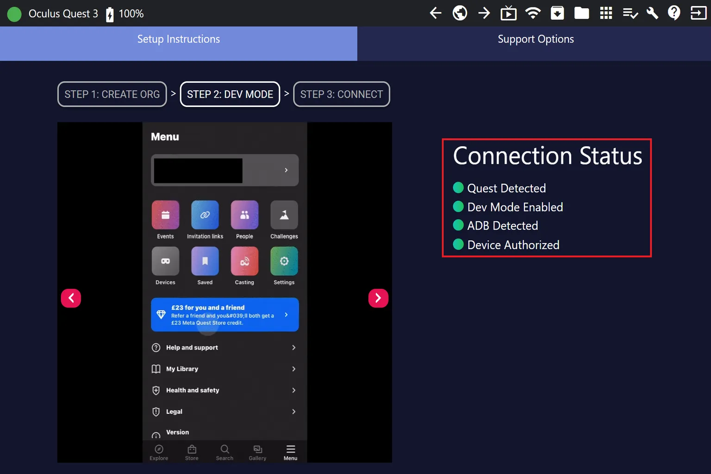Screen dimensions: 711x474
Task: Click the back arrow in top toolbar
Action: 436,13
